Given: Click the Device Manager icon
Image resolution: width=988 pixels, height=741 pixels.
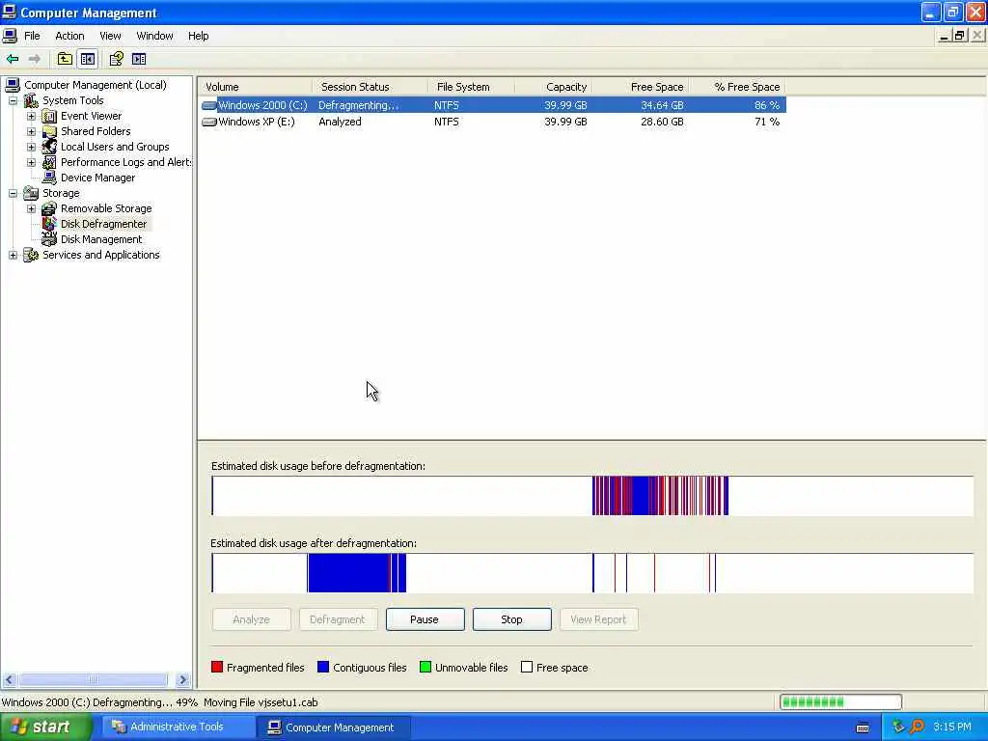Looking at the screenshot, I should tap(49, 178).
